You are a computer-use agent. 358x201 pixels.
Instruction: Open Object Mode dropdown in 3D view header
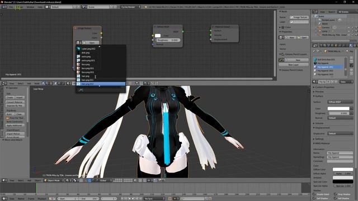[54, 180]
